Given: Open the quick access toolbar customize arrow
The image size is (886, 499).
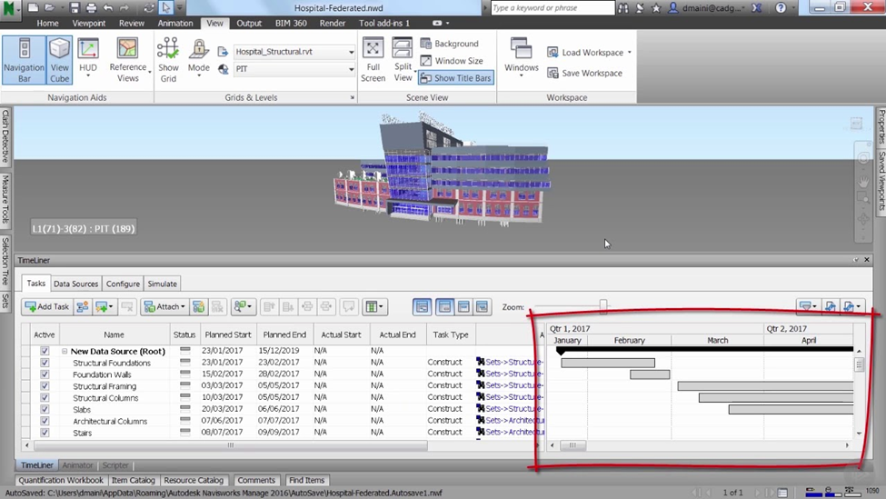Looking at the screenshot, I should tap(179, 8).
